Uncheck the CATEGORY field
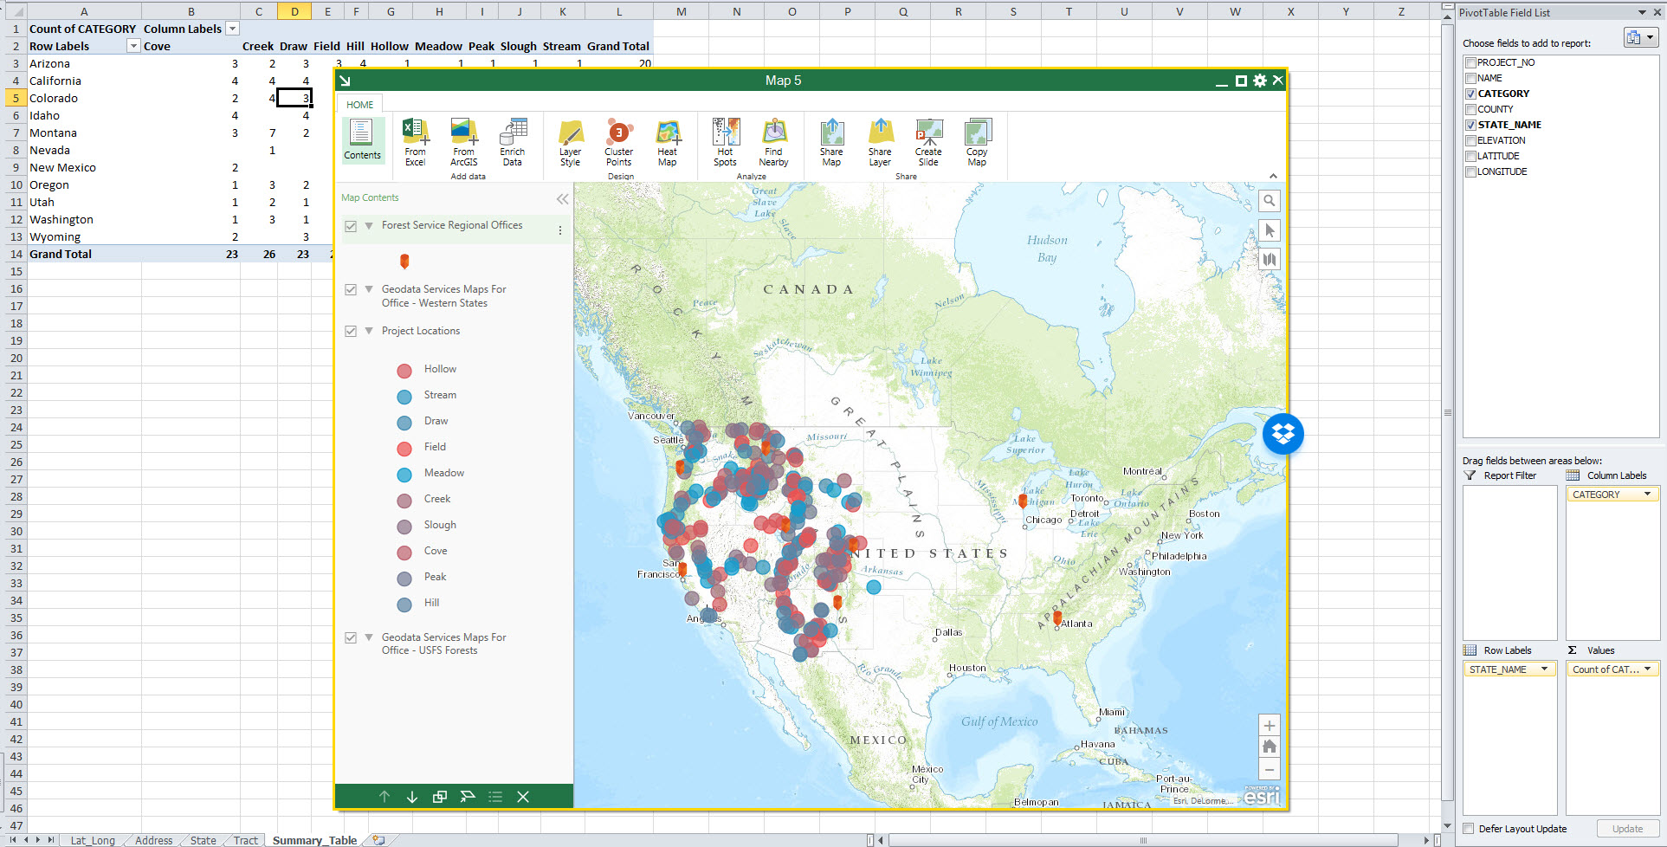The width and height of the screenshot is (1667, 847). pyautogui.click(x=1470, y=94)
